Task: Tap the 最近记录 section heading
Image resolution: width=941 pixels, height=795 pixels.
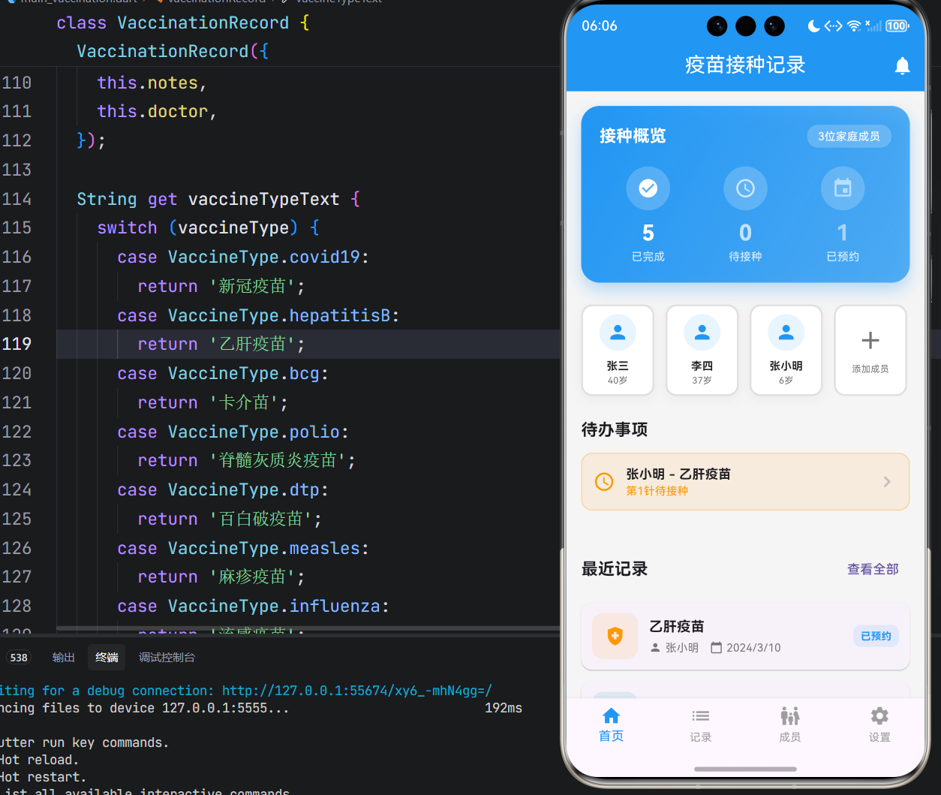Action: pyautogui.click(x=615, y=568)
